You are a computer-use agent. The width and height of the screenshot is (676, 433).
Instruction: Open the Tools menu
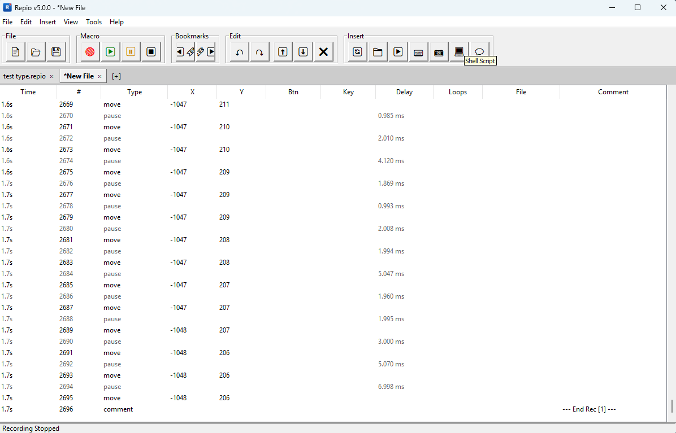[94, 22]
